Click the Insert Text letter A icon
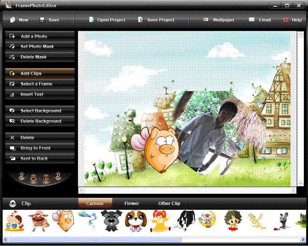308x246 pixels. point(12,94)
